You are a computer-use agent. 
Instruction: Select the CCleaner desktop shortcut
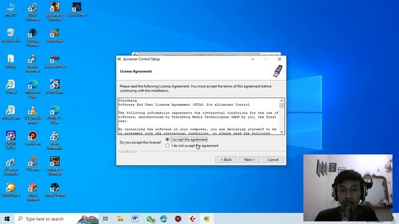click(32, 164)
